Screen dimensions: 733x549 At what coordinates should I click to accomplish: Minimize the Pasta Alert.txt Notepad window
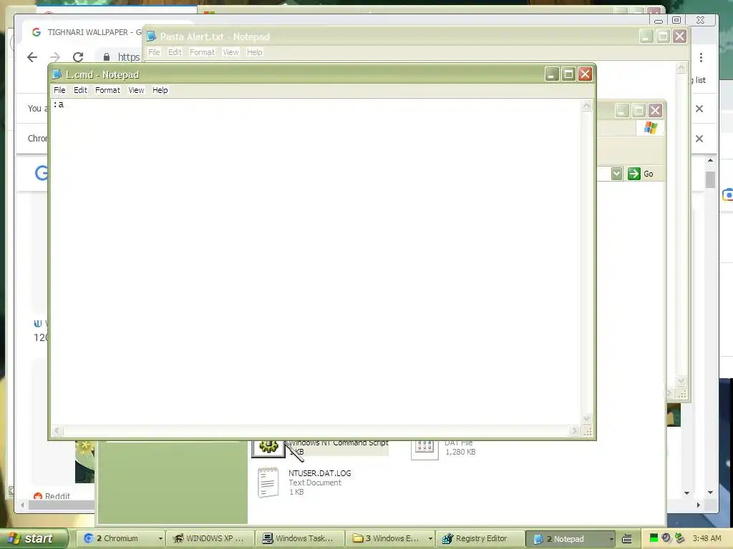[x=646, y=36]
